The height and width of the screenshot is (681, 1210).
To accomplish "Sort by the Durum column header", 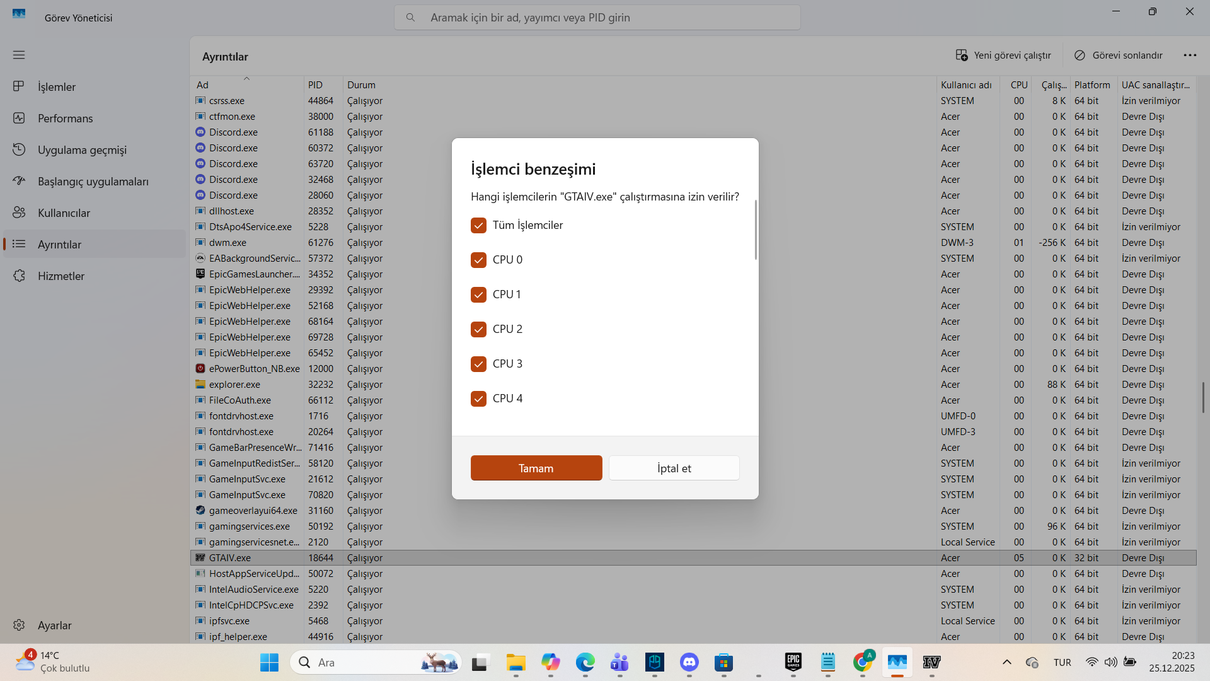I will tap(640, 84).
